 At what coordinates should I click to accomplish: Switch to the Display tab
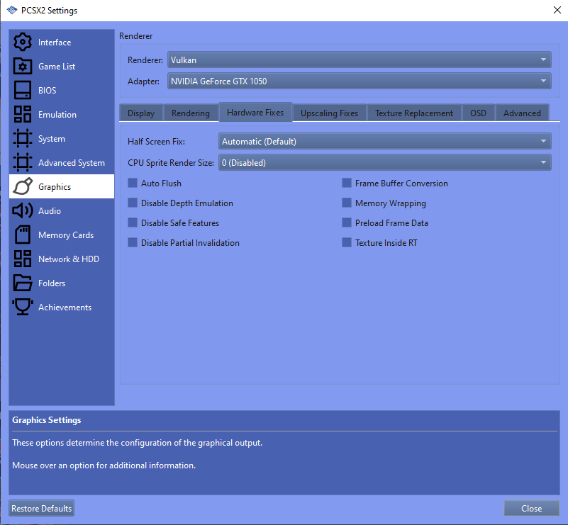141,113
